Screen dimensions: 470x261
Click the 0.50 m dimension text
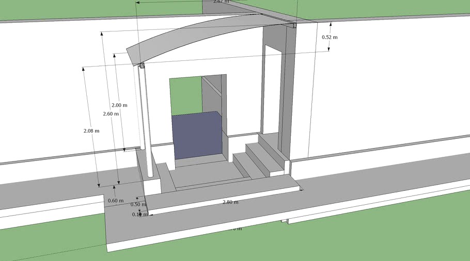click(x=138, y=205)
